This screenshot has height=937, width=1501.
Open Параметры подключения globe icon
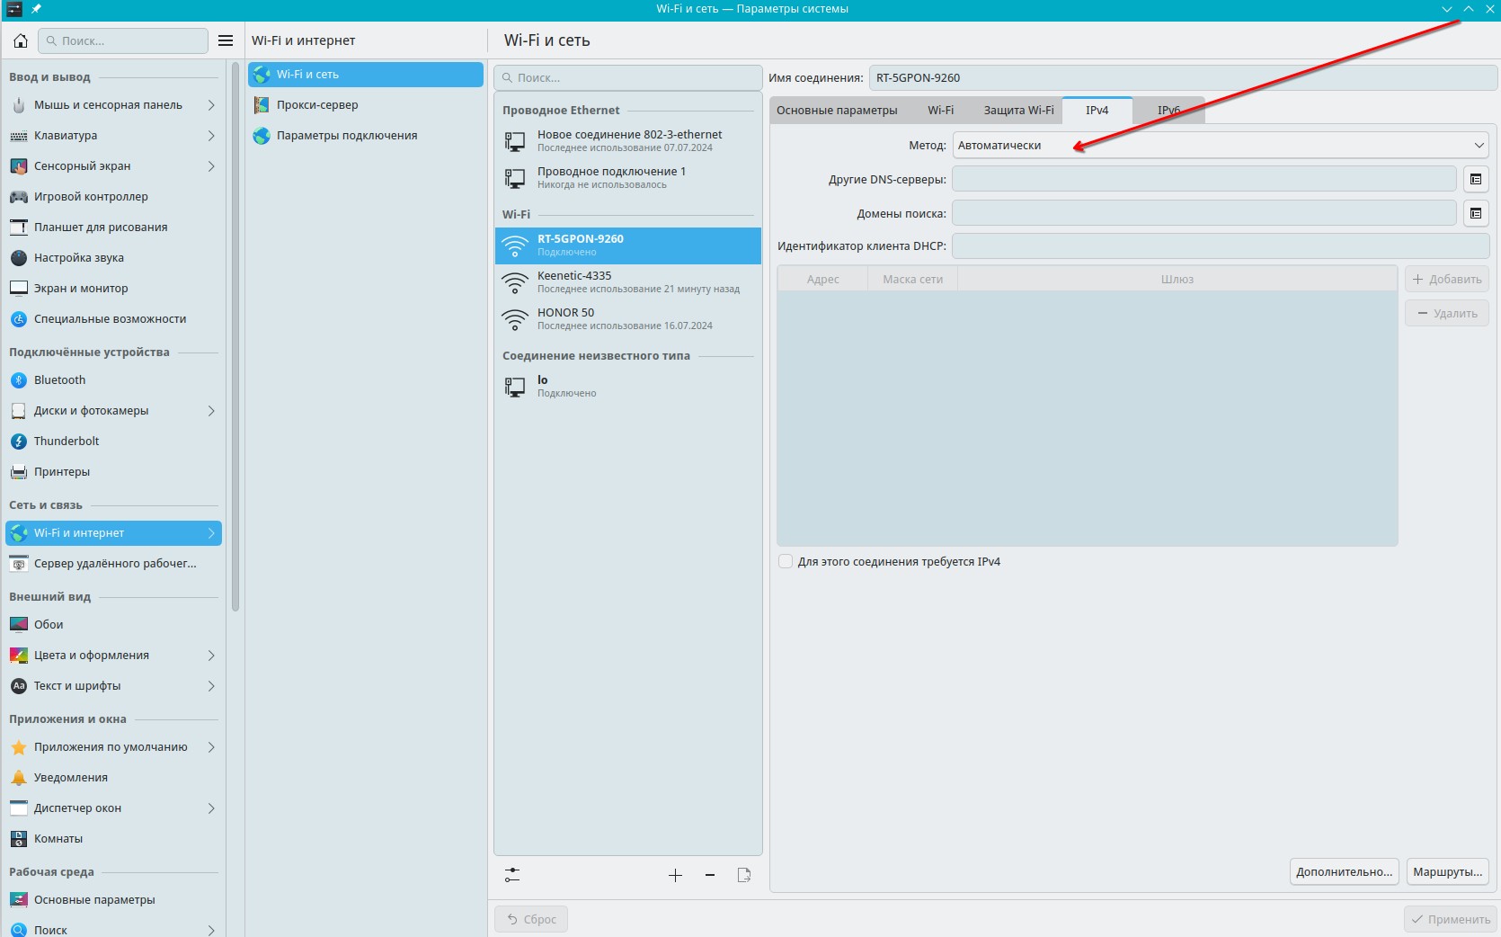pos(262,136)
